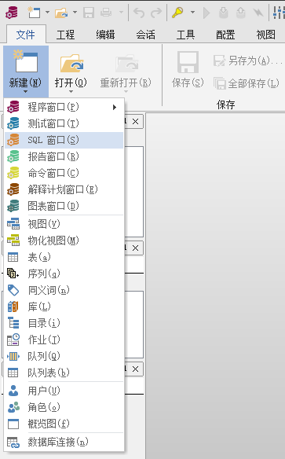Click the 概览图(f) profile icon
The height and width of the screenshot is (459, 285).
point(13,424)
